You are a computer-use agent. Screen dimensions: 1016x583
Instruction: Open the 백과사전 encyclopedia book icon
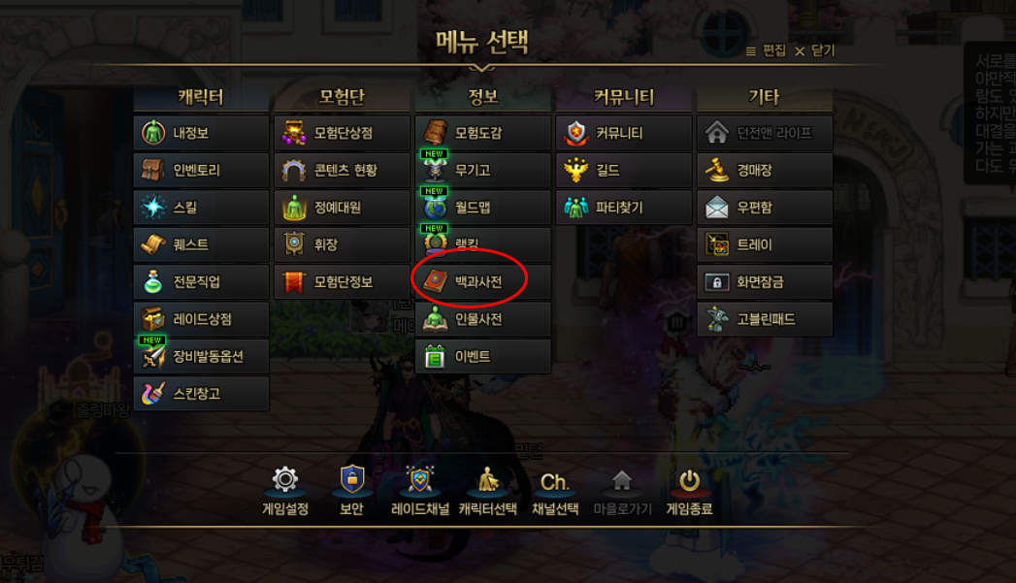pos(436,281)
